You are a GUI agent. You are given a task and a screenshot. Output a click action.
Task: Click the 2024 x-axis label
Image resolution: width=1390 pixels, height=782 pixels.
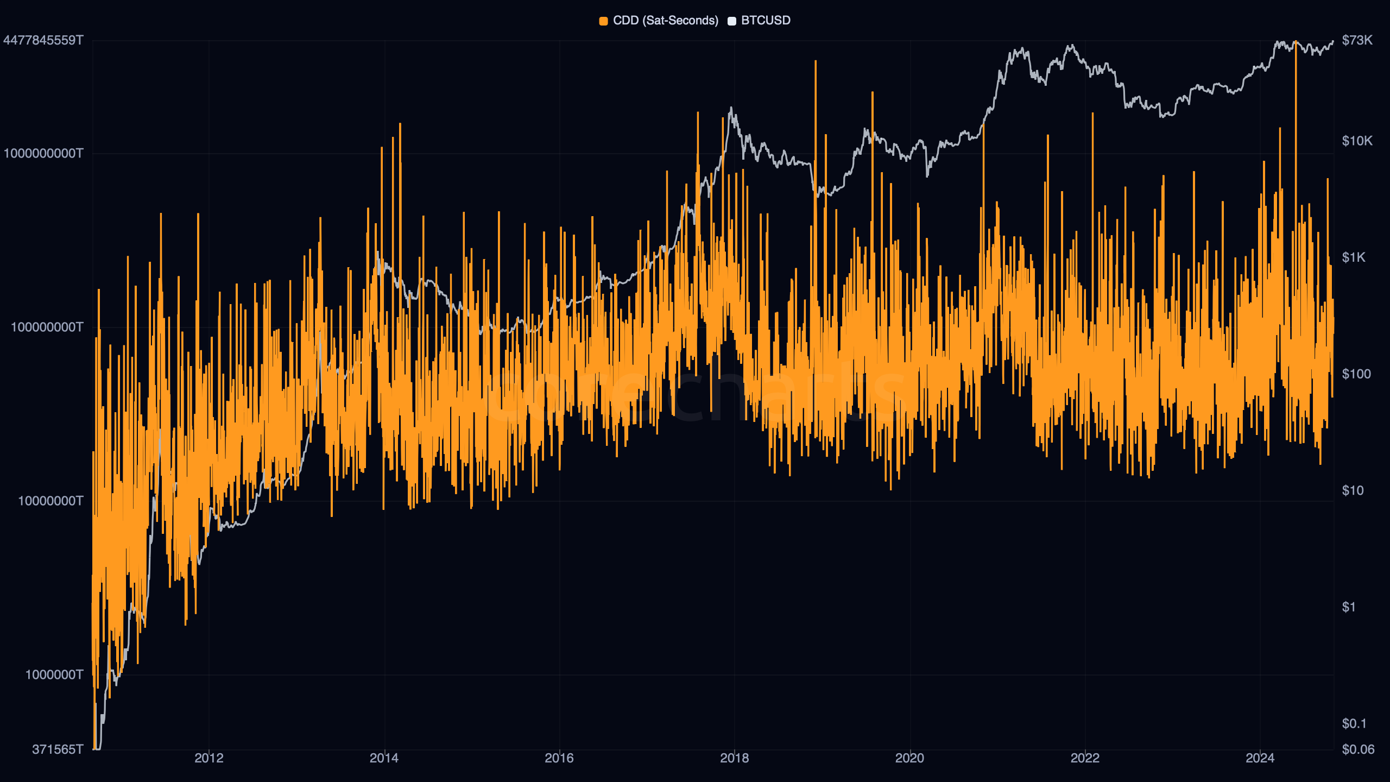pos(1260,758)
